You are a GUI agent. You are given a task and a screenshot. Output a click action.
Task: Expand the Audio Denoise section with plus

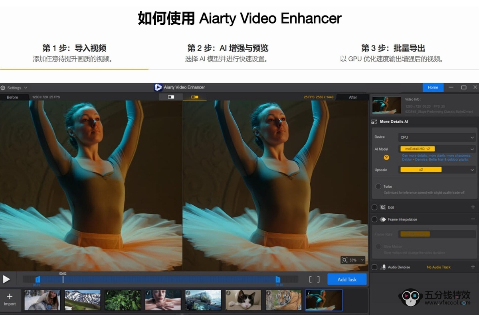tap(473, 267)
